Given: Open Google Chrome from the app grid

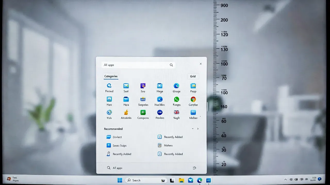Looking at the screenshot, I should 193,99.
